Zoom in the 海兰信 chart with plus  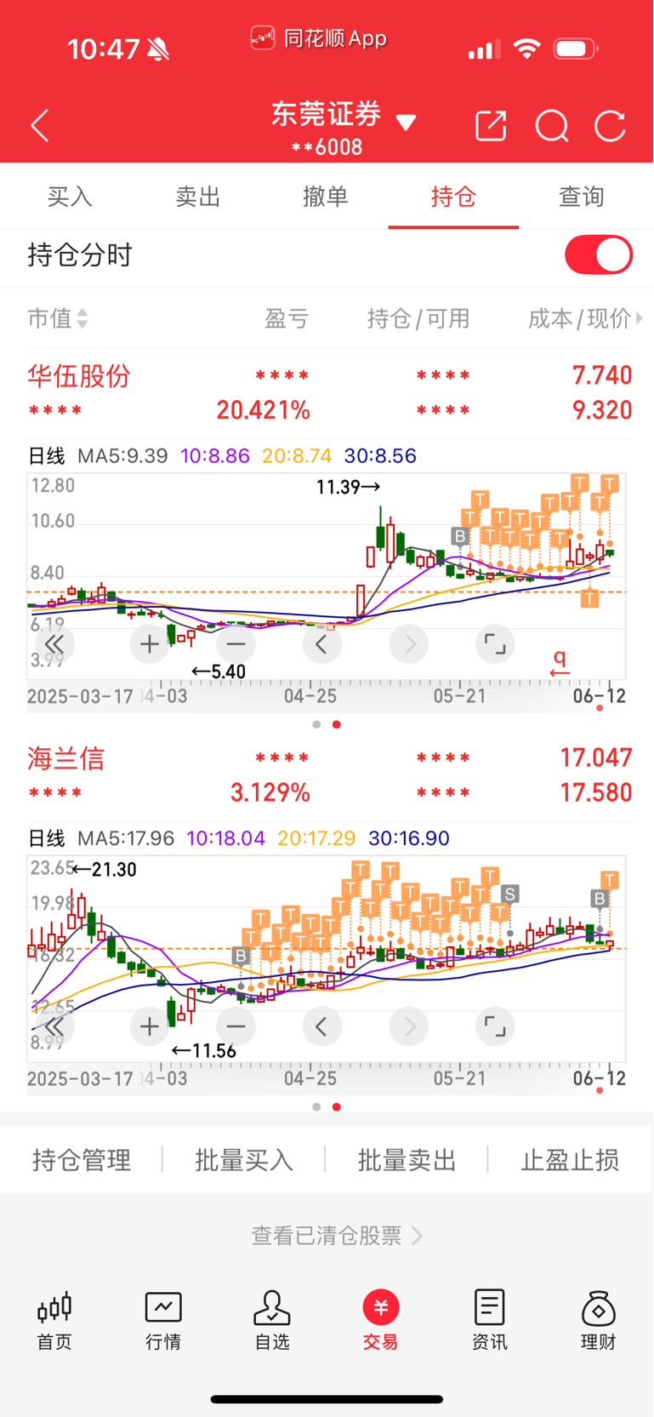(150, 1026)
